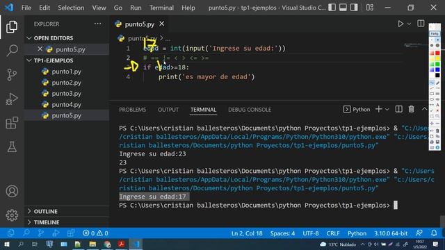
Task: Click the Python terminal label
Action: point(357,110)
